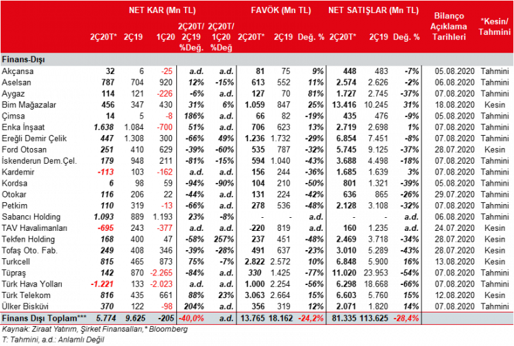The image size is (514, 346).
Task: Click the Aygaz company name
Action: coord(13,94)
